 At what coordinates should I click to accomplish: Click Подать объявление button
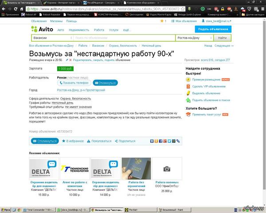point(213,29)
